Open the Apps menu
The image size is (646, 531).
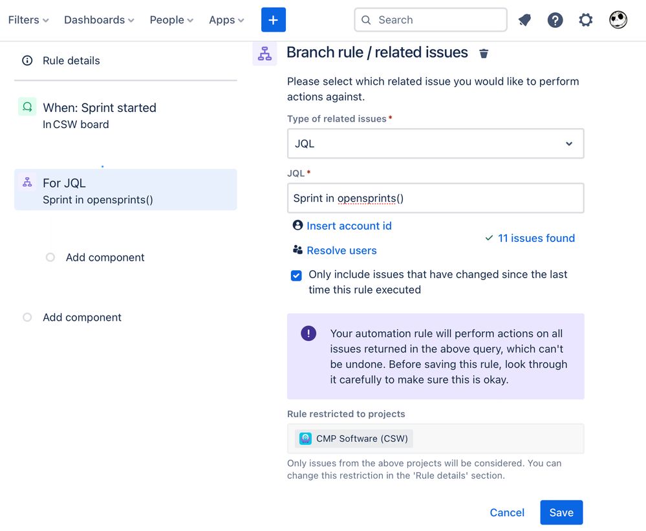click(226, 20)
